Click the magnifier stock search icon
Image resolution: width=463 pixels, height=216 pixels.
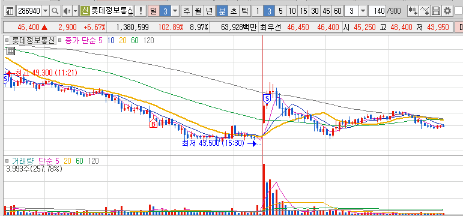point(55,11)
